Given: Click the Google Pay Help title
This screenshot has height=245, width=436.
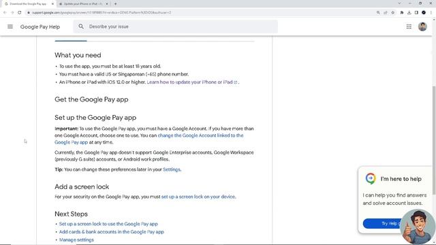Looking at the screenshot, I should click(40, 27).
